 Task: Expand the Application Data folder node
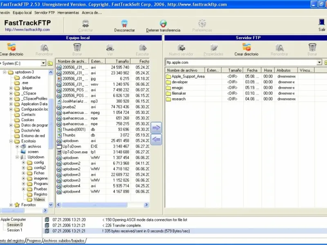[x=11, y=104]
